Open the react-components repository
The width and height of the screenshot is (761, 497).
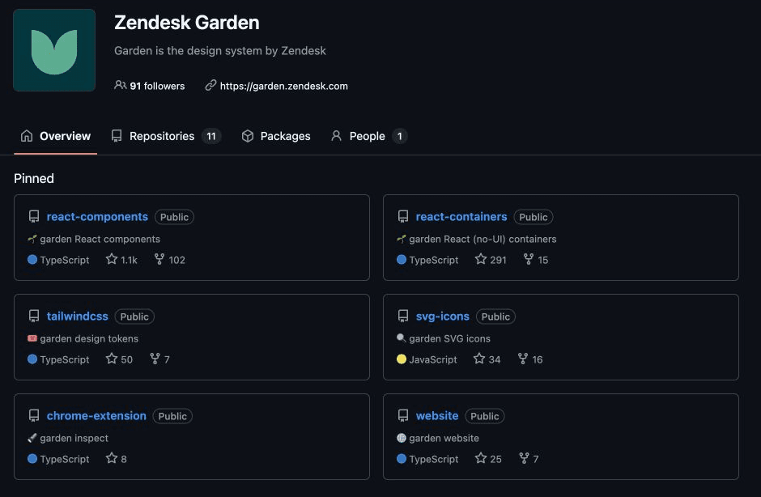coord(97,216)
